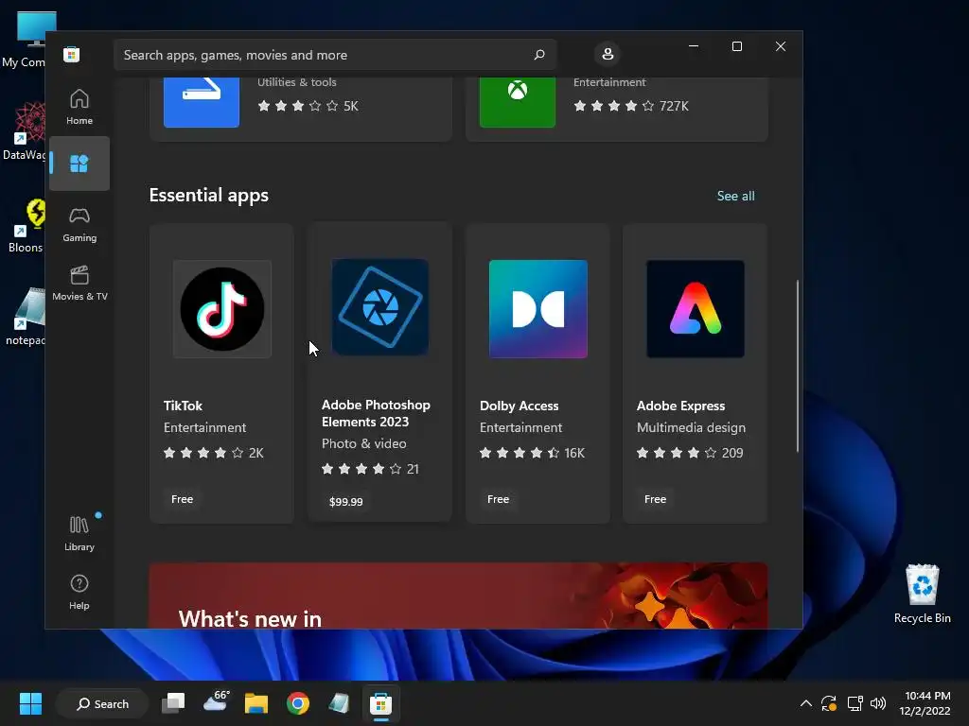The height and width of the screenshot is (726, 969).
Task: Open the user account profile icon
Action: coord(608,54)
